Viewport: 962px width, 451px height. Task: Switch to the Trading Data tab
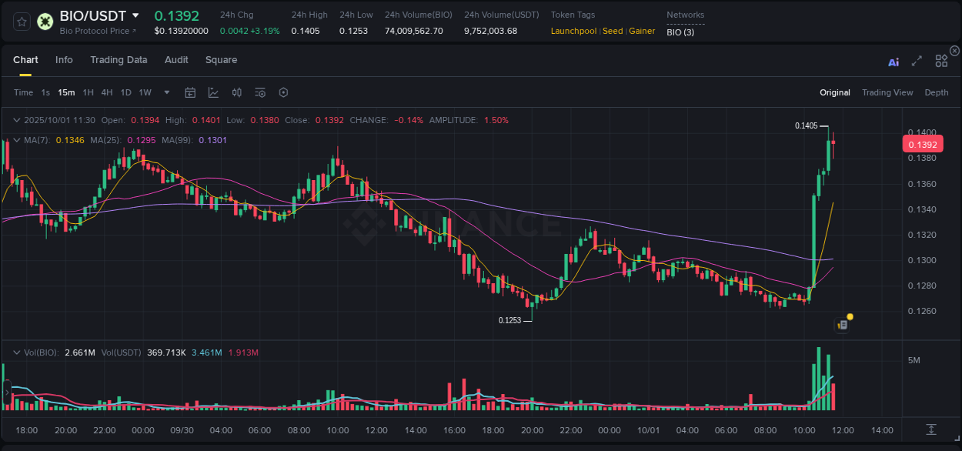[x=119, y=60]
